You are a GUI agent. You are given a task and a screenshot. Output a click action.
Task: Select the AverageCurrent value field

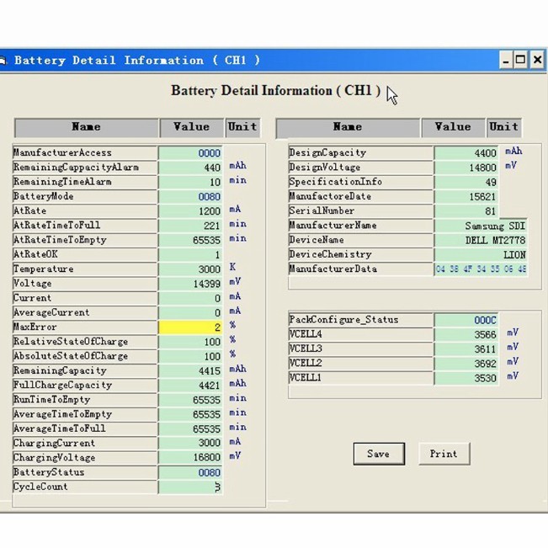[190, 313]
